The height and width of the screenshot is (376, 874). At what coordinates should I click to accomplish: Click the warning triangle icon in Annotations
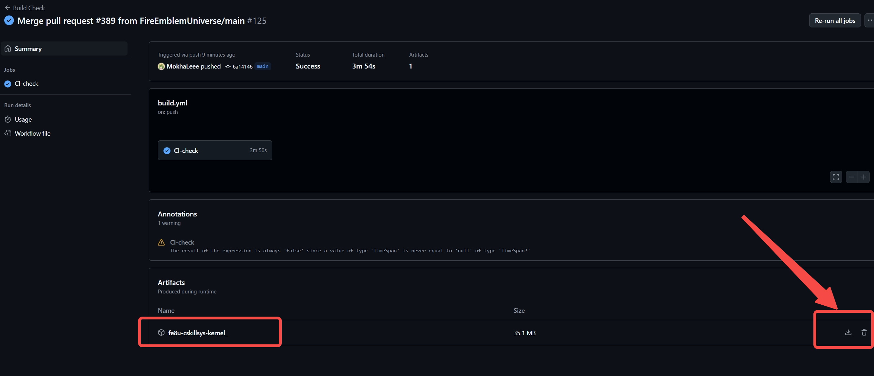[161, 242]
